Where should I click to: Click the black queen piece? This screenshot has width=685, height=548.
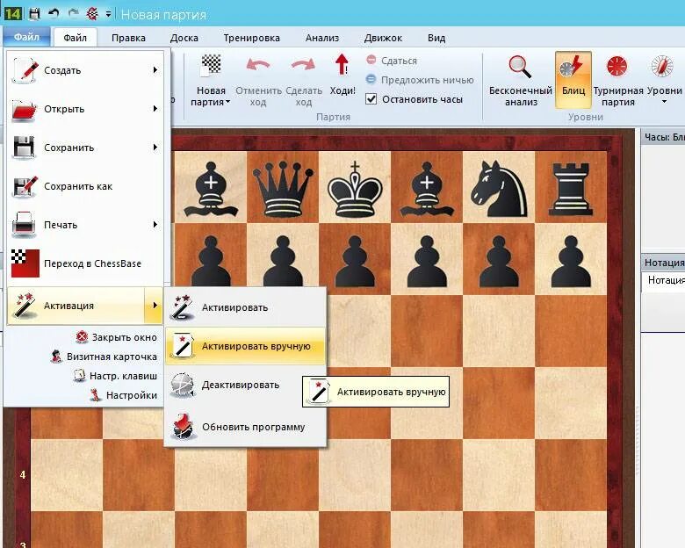pos(283,189)
